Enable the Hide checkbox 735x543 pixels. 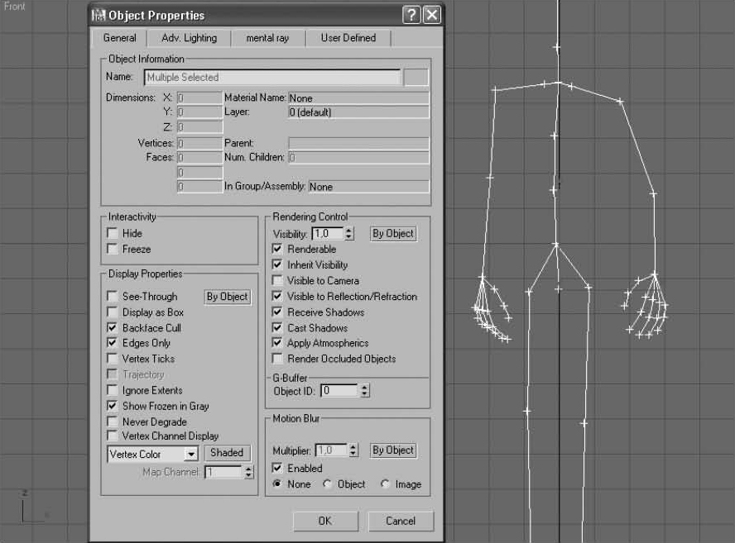tap(113, 234)
